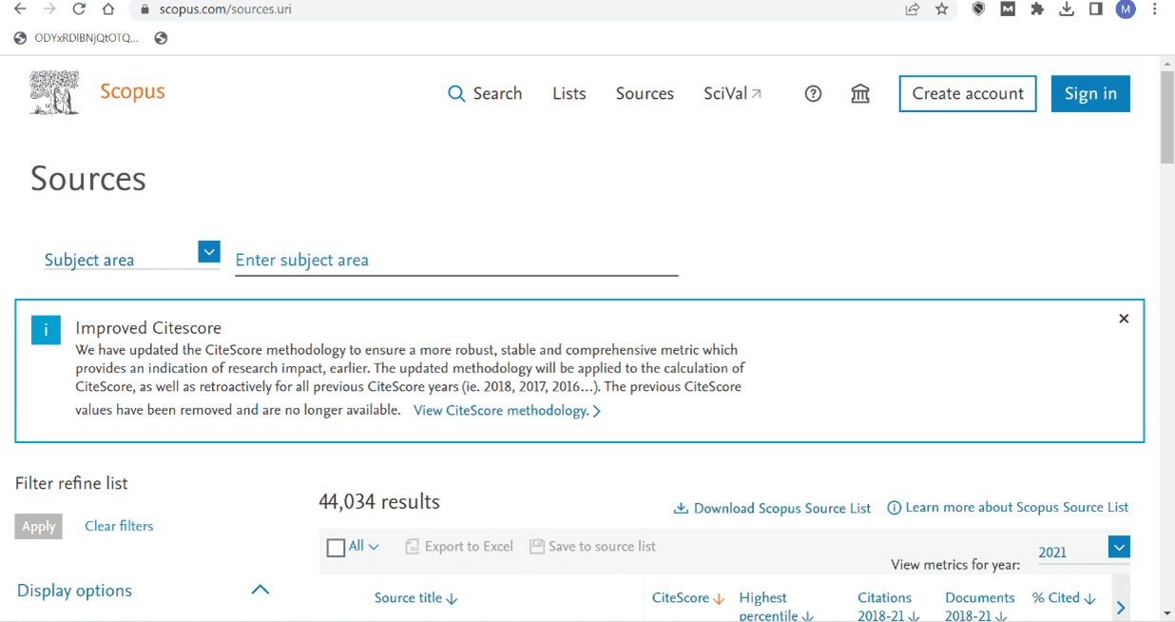The image size is (1175, 622).
Task: Reload the page using the refresh icon
Action: point(79,10)
